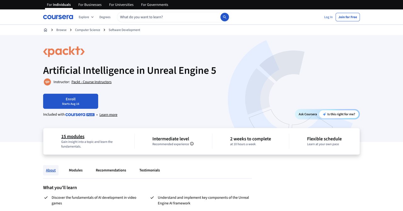Switch to For Governments

(155, 5)
